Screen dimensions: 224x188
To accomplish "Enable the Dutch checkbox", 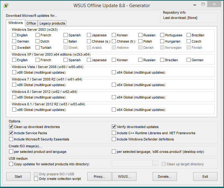I will 38,41.
